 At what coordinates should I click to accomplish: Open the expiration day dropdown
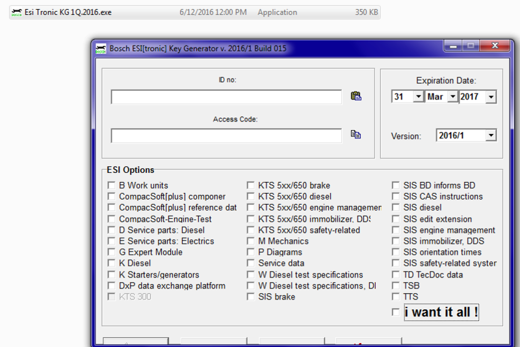click(419, 97)
